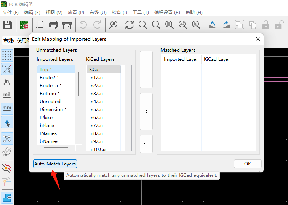Viewport: 288px width, 205px height.
Task: Open the 布线 (U) menu
Action: (x=98, y=13)
